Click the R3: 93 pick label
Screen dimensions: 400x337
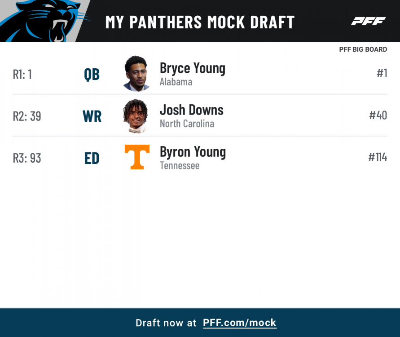27,158
